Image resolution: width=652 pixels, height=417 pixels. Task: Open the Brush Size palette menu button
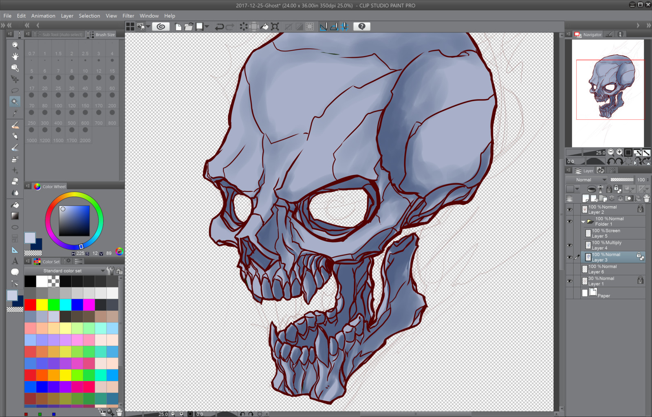click(x=28, y=34)
